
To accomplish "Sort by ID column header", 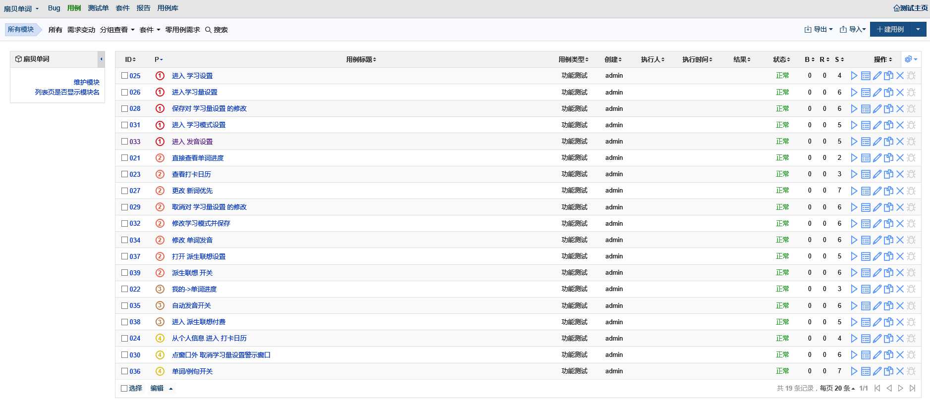I will point(130,59).
